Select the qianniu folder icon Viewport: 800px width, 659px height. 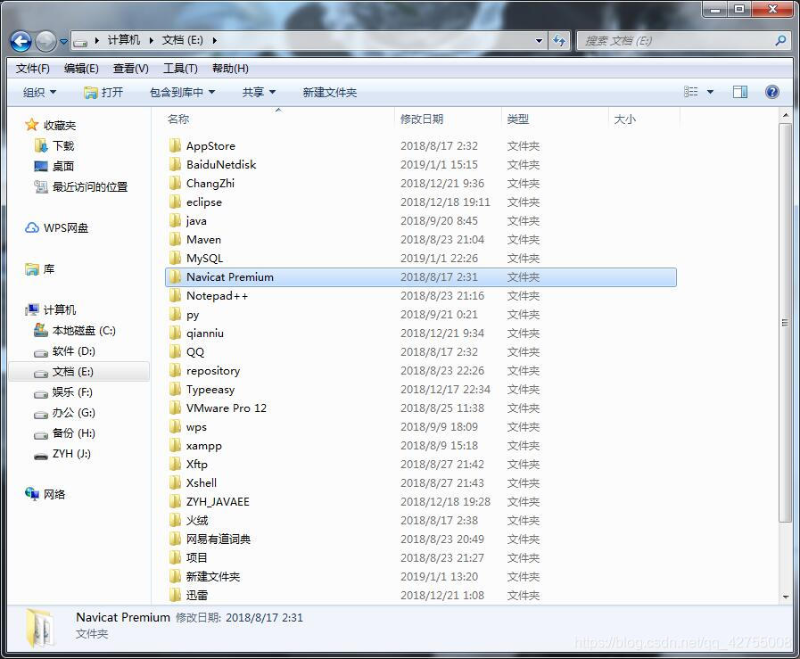(x=175, y=334)
